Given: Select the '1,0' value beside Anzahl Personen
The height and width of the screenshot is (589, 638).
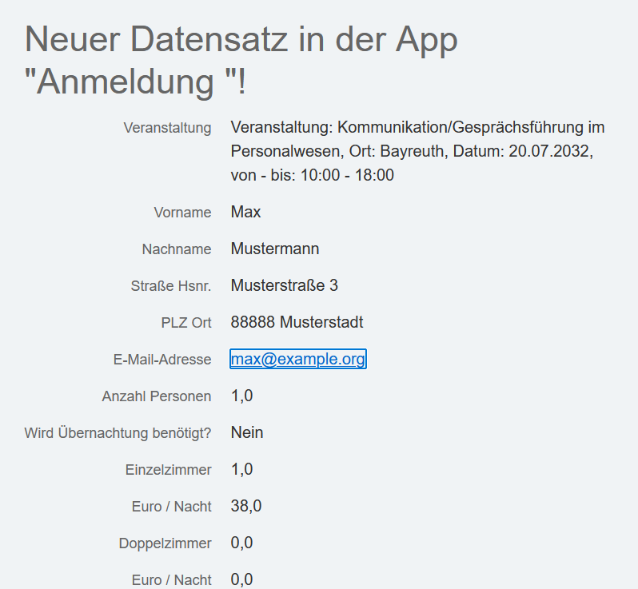Looking at the screenshot, I should pyautogui.click(x=242, y=396).
